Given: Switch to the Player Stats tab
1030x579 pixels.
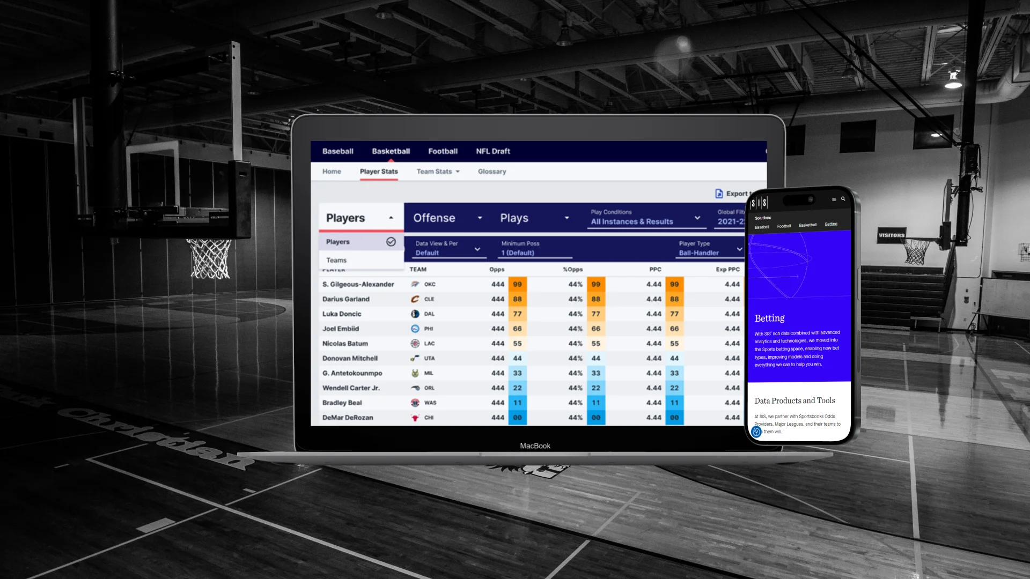Looking at the screenshot, I should 378,171.
